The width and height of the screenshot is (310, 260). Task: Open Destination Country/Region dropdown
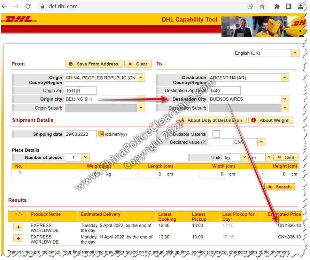coord(285,78)
